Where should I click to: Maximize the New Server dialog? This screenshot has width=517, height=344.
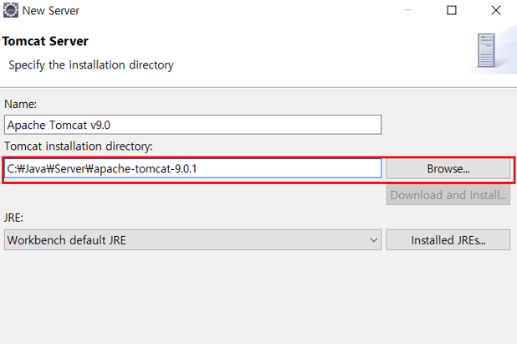(x=452, y=10)
